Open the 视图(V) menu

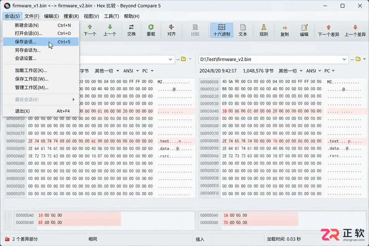pos(91,16)
